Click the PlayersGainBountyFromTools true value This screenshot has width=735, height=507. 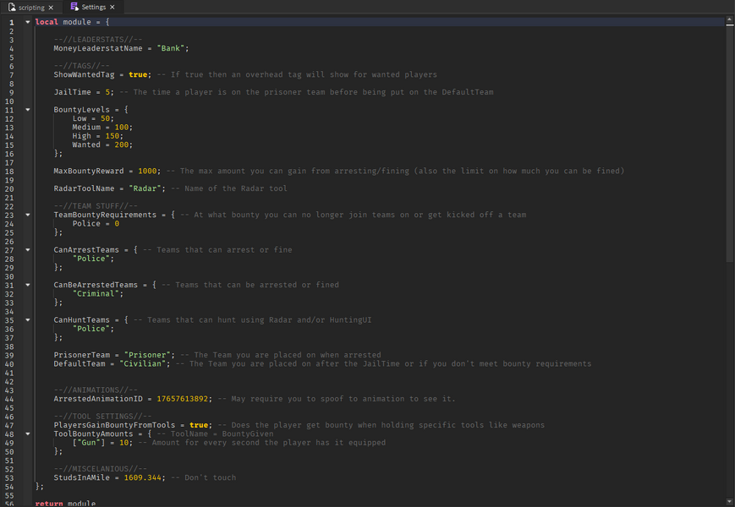pos(199,425)
